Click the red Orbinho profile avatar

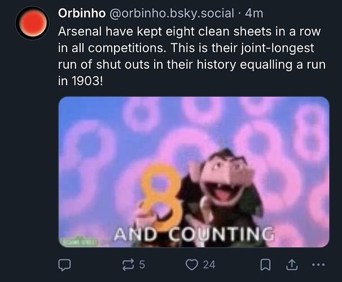(32, 23)
